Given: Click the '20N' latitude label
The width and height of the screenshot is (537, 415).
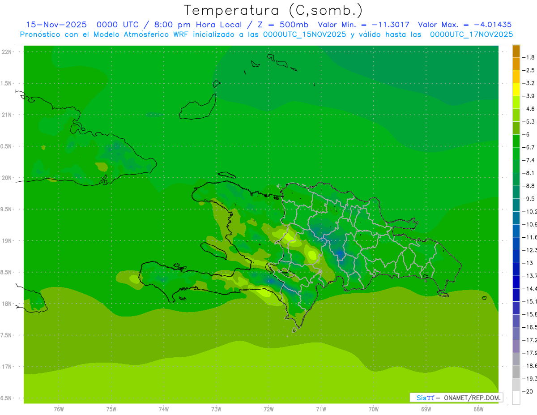Looking at the screenshot, I should pyautogui.click(x=7, y=178).
